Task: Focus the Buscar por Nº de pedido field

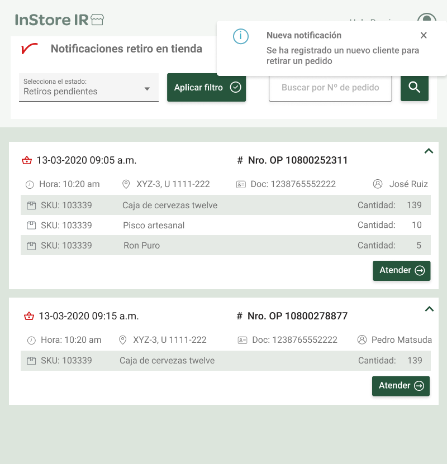Action: [330, 88]
